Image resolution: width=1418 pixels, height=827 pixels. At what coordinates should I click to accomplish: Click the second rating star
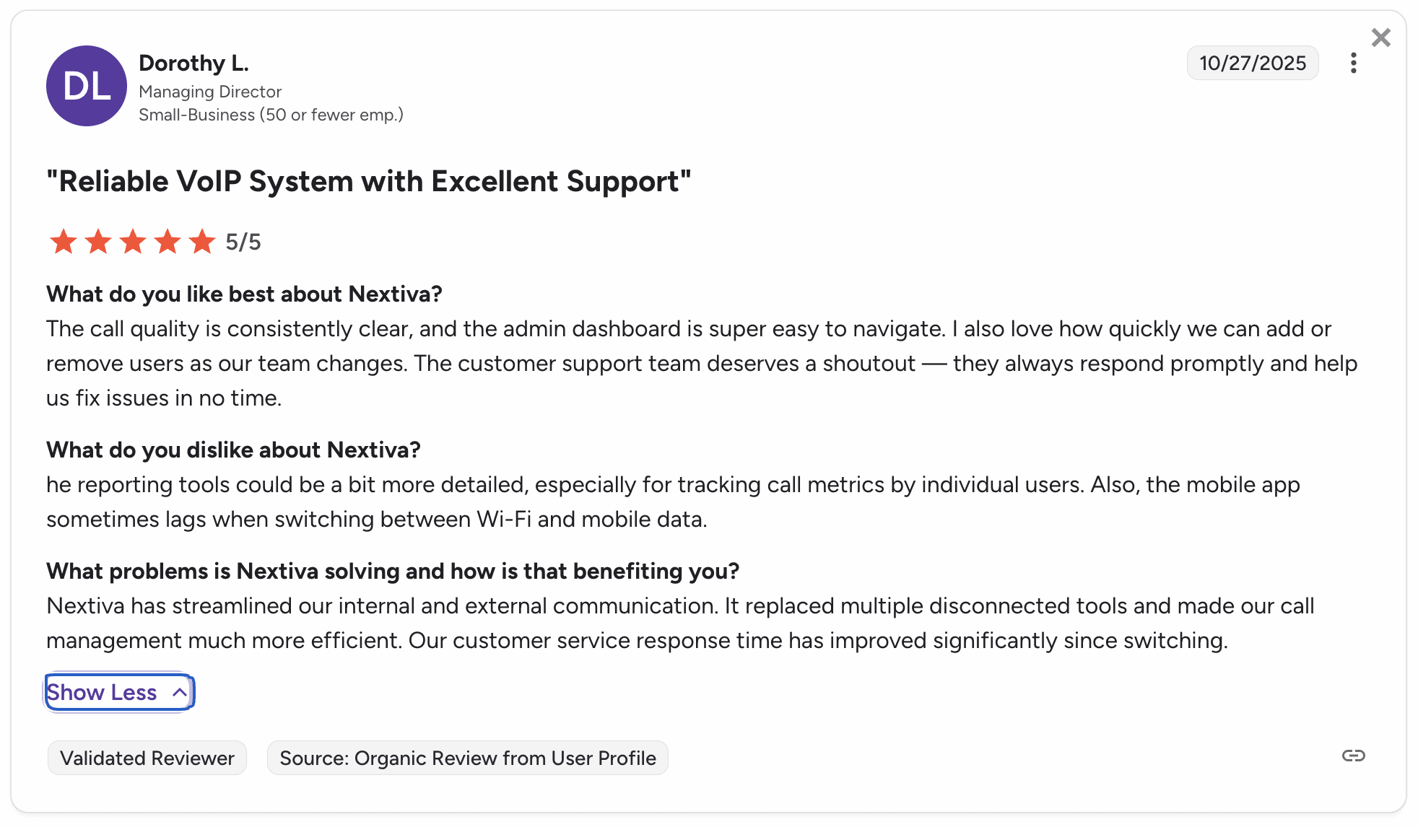click(x=98, y=242)
